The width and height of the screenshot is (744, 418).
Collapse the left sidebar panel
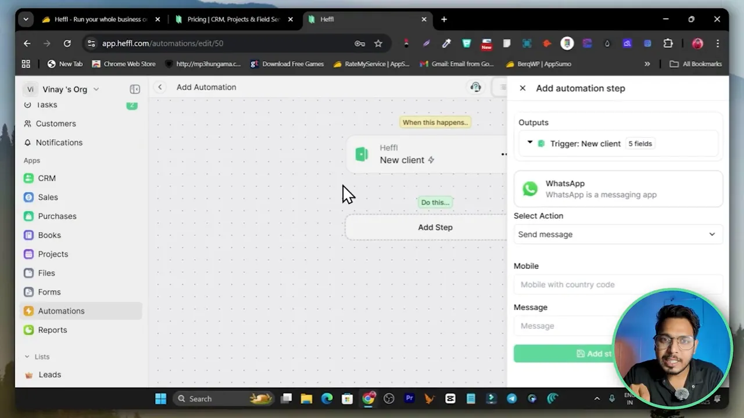pyautogui.click(x=135, y=89)
